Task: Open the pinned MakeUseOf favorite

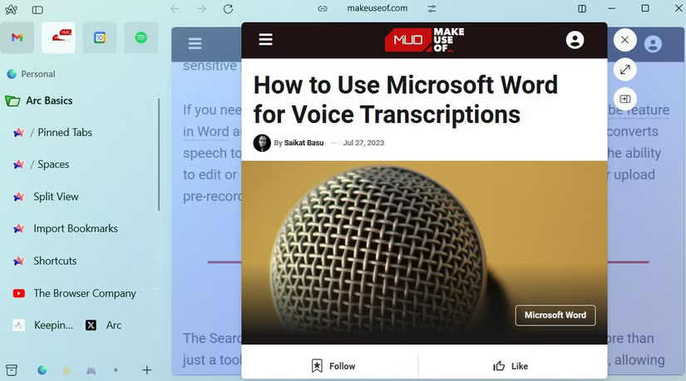Action: click(x=59, y=37)
